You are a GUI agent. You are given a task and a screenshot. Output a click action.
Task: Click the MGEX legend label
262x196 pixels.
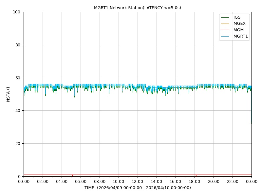coord(239,24)
